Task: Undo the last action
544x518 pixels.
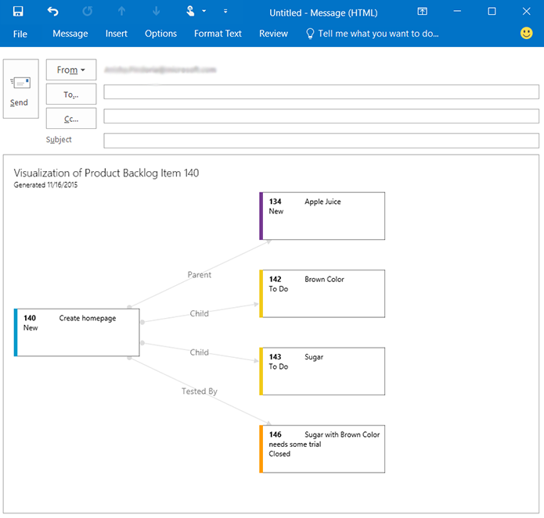Action: click(52, 12)
